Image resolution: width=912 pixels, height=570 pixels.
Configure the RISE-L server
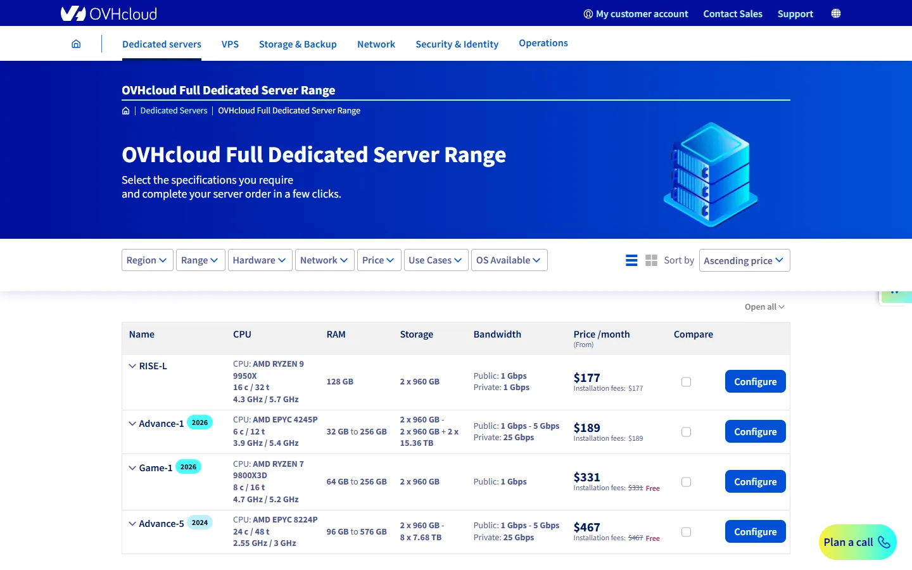click(756, 381)
